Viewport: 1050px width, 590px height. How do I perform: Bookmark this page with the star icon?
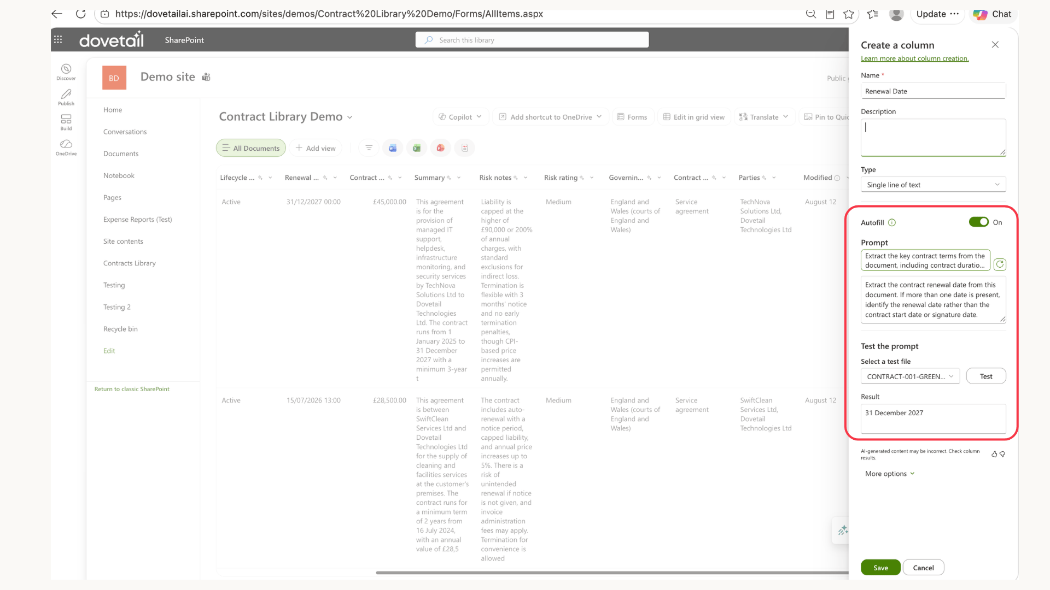tap(849, 14)
